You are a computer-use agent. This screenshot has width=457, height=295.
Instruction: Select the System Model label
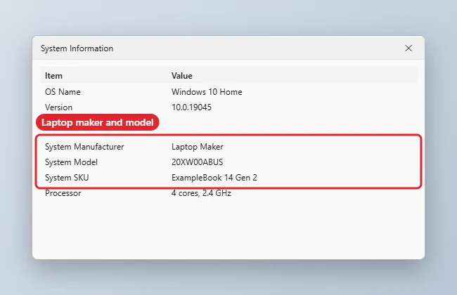pos(71,162)
